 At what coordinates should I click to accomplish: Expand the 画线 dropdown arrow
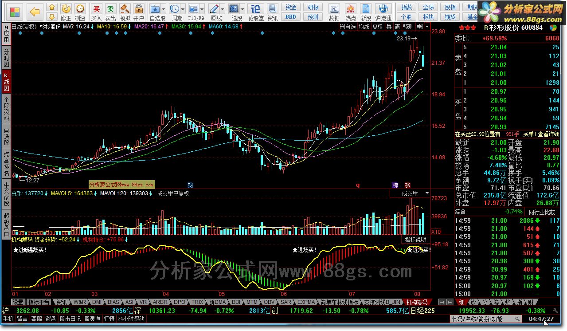[x=223, y=9]
